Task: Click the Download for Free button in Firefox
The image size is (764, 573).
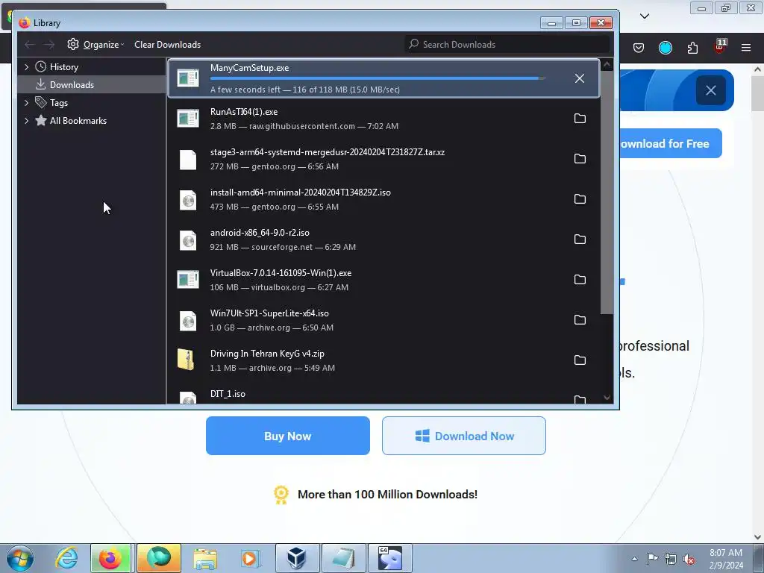Action: pos(671,144)
